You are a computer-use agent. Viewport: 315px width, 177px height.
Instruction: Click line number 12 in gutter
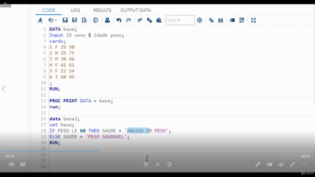[43, 95]
